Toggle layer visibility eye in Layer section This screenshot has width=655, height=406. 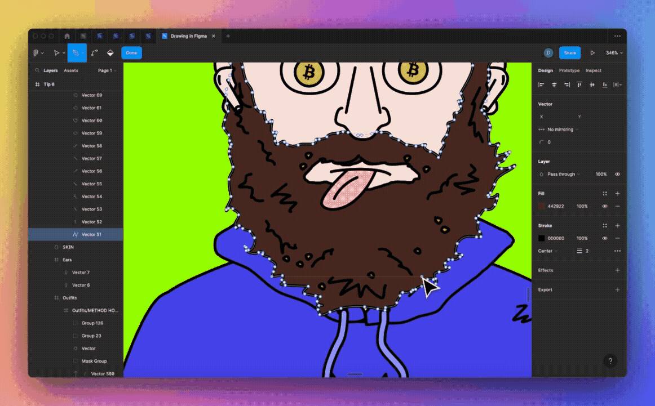click(617, 175)
